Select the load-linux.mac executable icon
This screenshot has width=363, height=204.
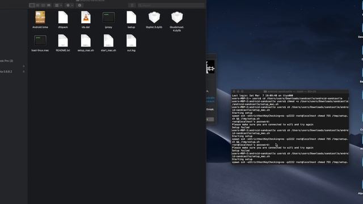40,41
